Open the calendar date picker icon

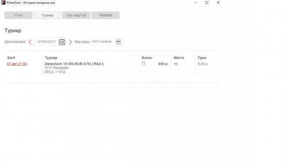click(x=62, y=42)
